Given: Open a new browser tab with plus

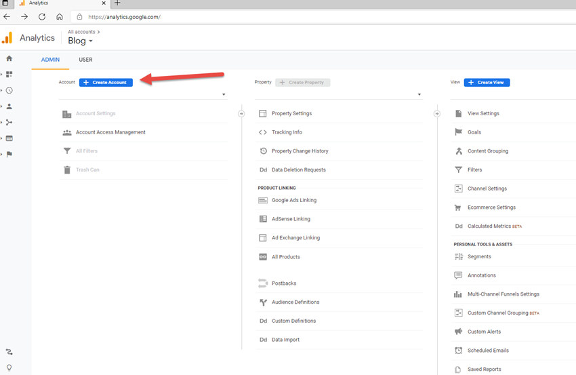Looking at the screenshot, I should pyautogui.click(x=117, y=3).
